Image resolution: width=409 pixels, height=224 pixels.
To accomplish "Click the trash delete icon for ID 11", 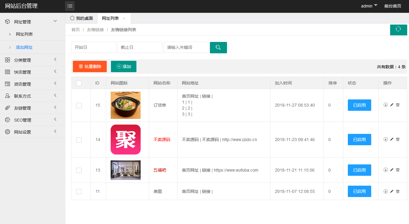I will coord(398,191).
